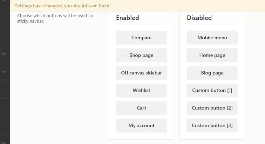Viewport: 265px width, 144px height.
Task: Click the Custom button [2] item
Action: [212, 108]
